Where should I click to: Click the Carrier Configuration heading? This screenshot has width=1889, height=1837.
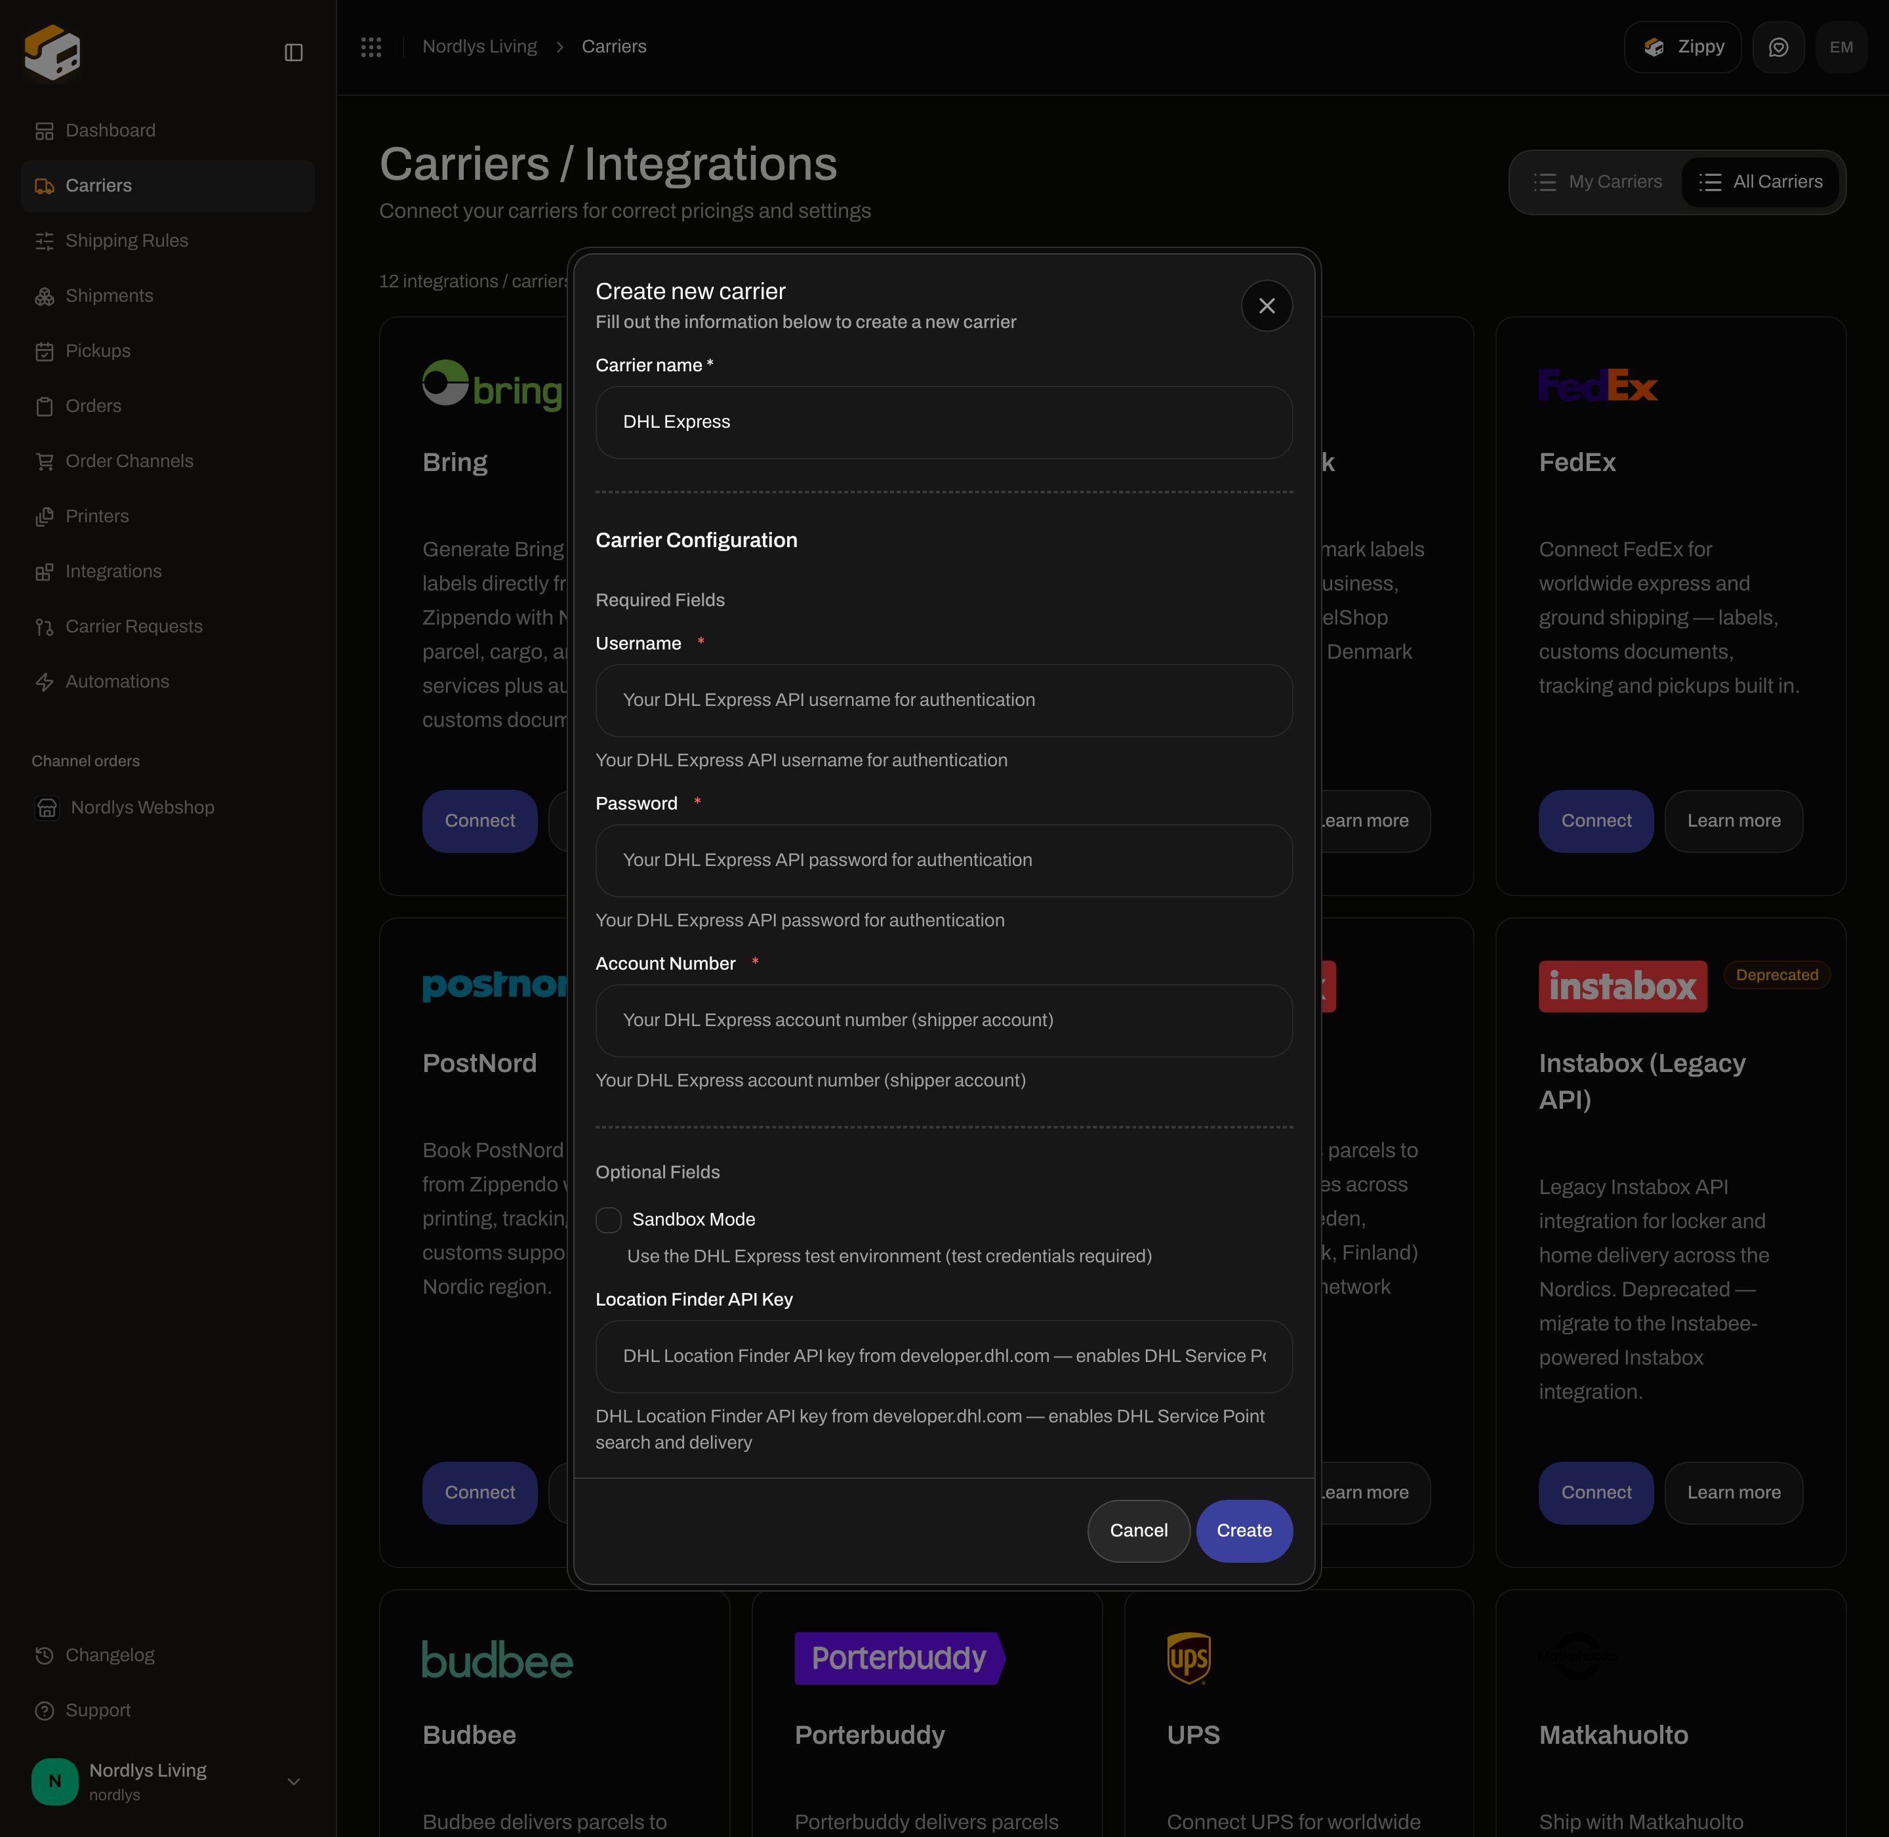(x=697, y=541)
